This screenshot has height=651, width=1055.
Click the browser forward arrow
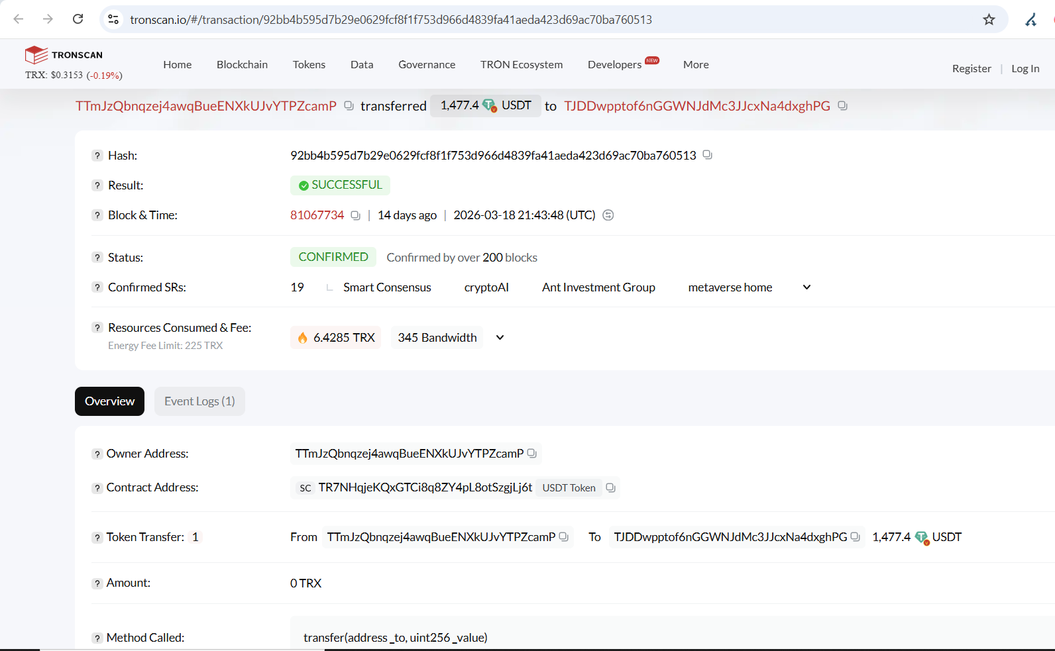pyautogui.click(x=48, y=19)
